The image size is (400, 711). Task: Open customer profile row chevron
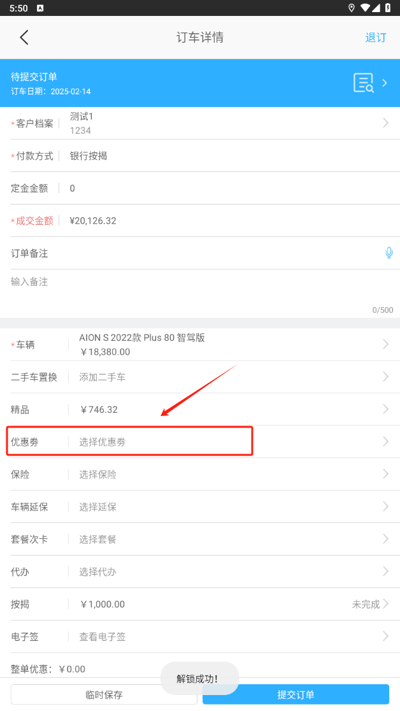[385, 123]
